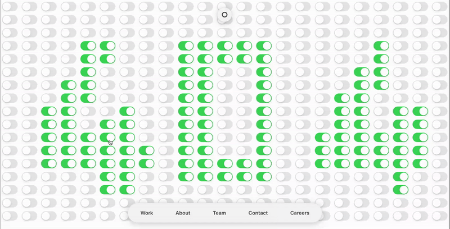Click the circular button at top center

[224, 15]
